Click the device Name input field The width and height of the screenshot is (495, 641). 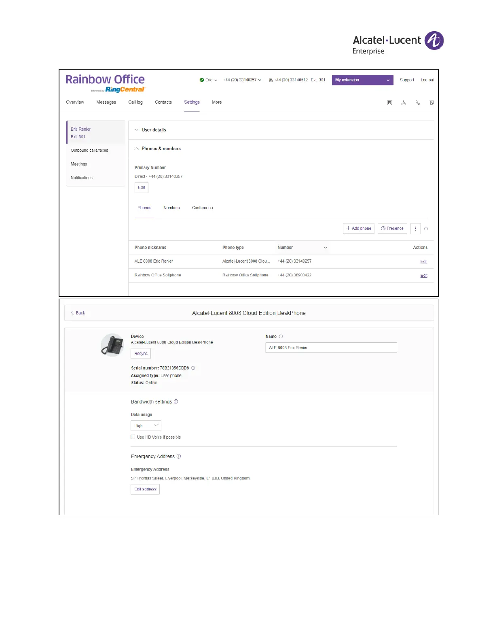331,348
